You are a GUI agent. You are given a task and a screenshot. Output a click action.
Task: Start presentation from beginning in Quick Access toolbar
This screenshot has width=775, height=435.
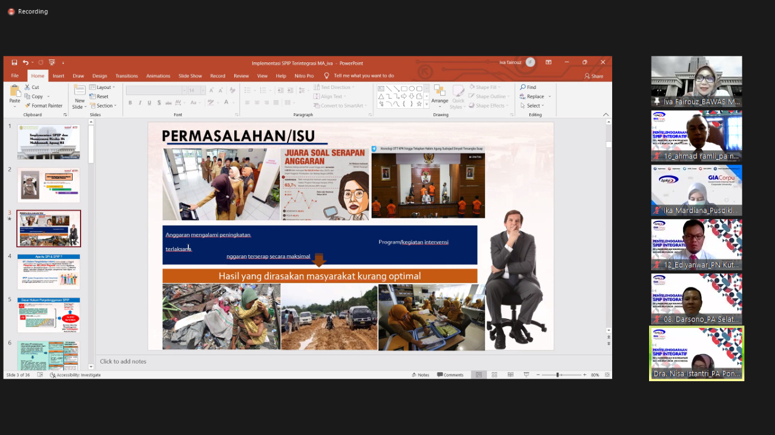click(x=52, y=62)
